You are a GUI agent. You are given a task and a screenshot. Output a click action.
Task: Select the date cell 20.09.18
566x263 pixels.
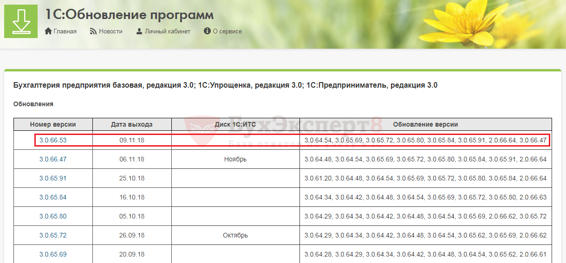click(x=132, y=254)
